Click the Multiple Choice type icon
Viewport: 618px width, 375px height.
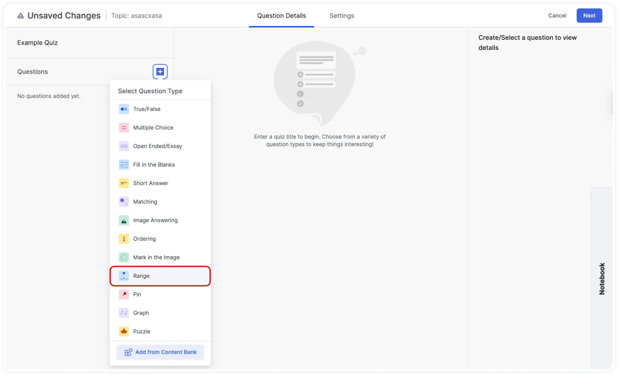coord(124,128)
